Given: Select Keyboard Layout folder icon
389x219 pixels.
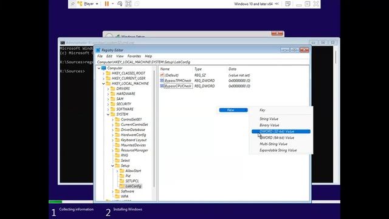Looking at the screenshot, I should coord(117,140).
